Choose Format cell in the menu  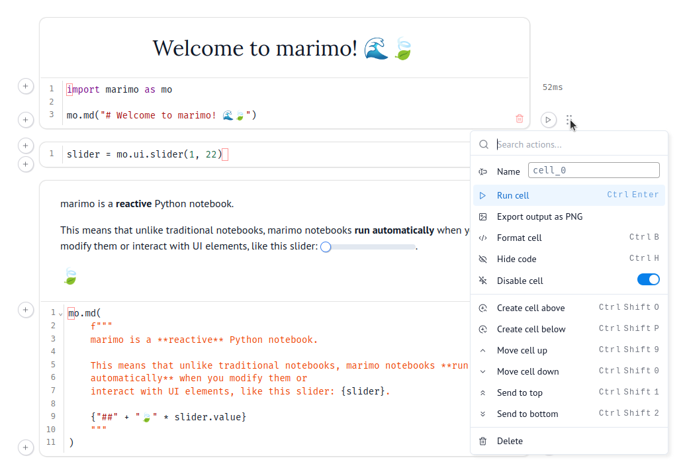(x=569, y=238)
